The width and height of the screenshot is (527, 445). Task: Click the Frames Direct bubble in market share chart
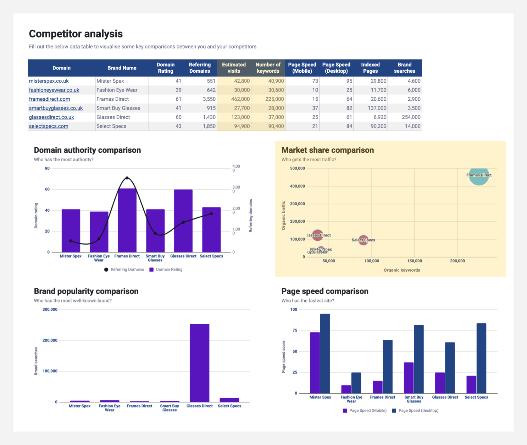coord(479,176)
